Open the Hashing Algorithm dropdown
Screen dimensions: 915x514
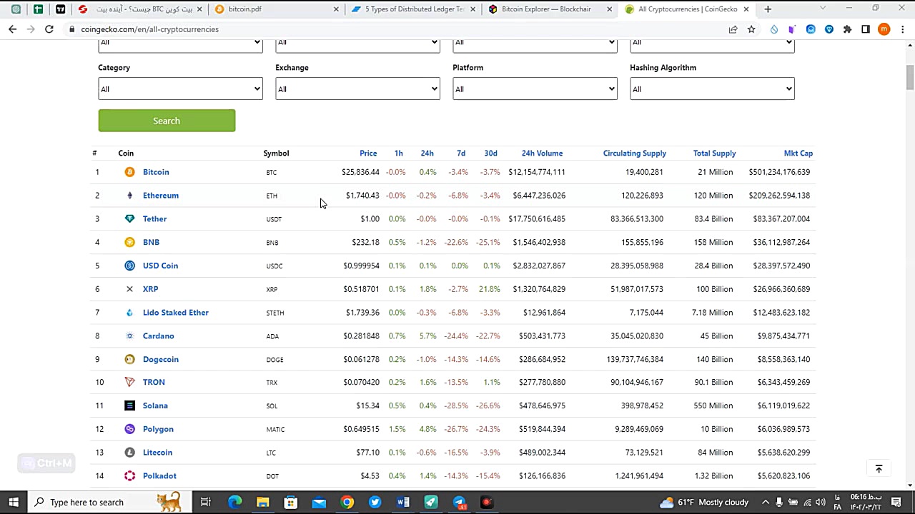point(712,89)
